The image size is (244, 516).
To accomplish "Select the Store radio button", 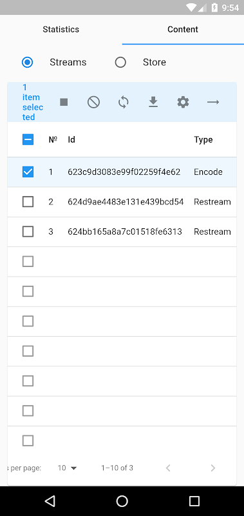I will point(120,62).
